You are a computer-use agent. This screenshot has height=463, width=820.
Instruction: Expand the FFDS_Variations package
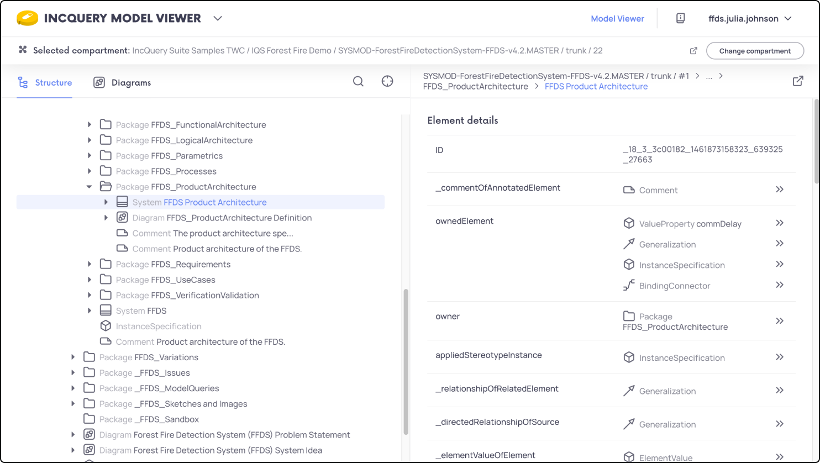pyautogui.click(x=73, y=357)
